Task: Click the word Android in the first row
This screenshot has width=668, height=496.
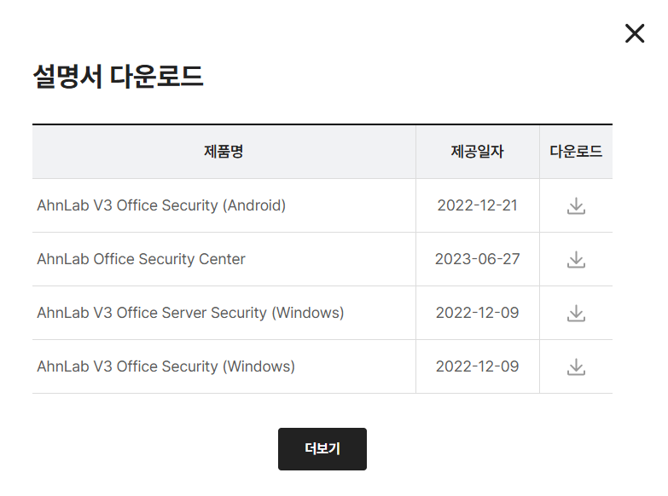Action: click(x=254, y=205)
